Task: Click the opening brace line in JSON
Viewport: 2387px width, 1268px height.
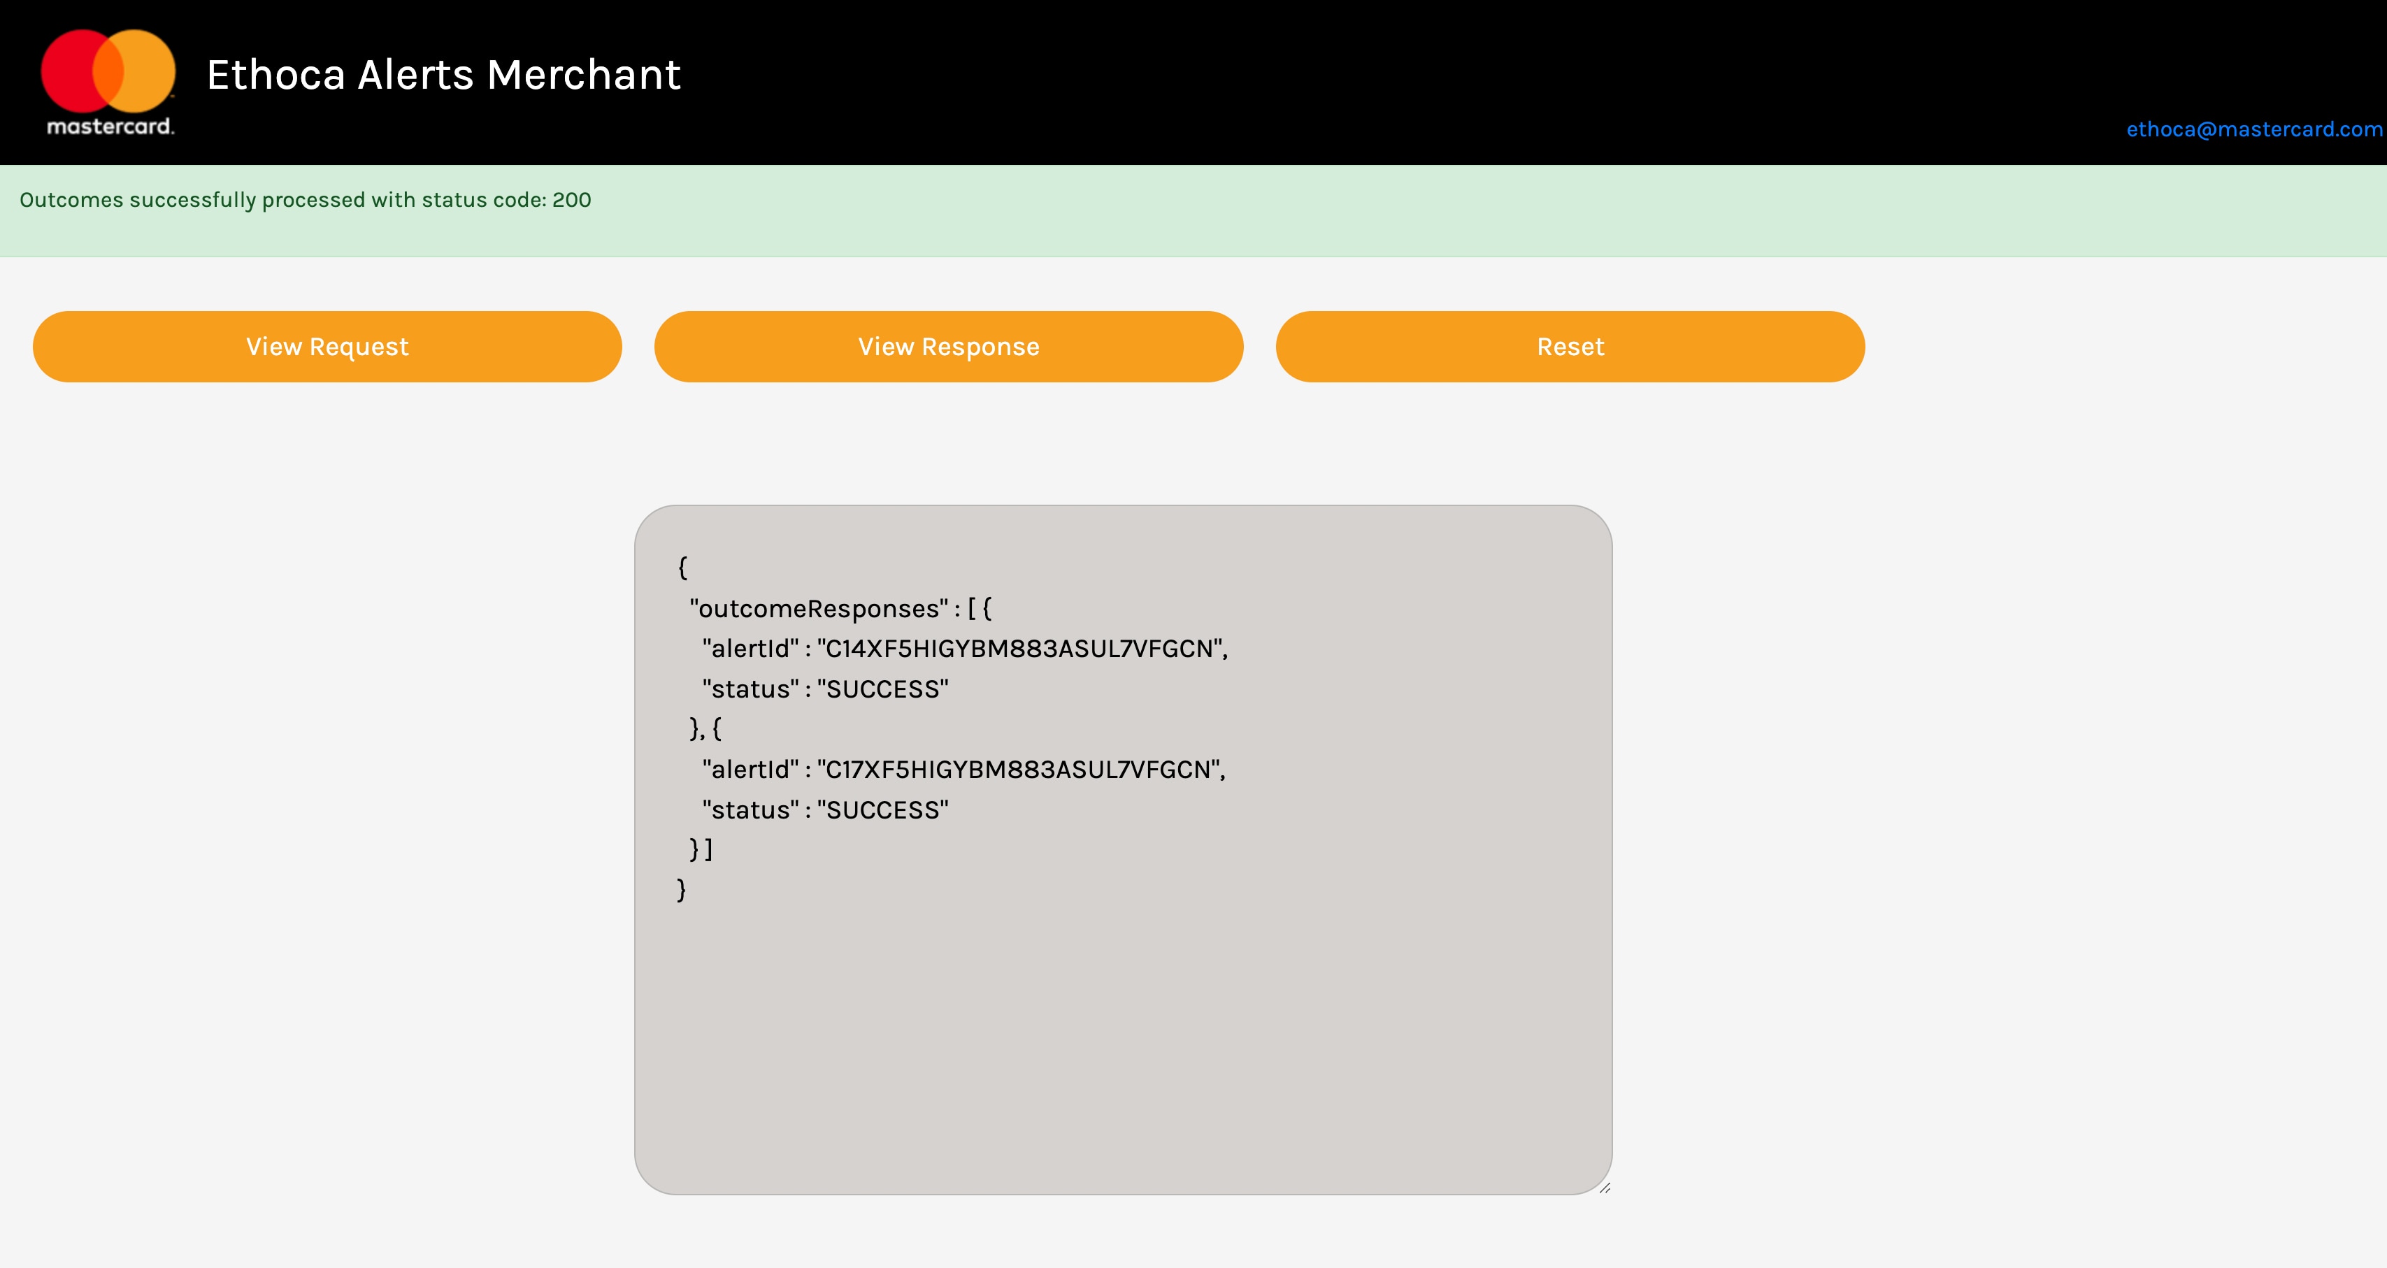Action: tap(683, 567)
